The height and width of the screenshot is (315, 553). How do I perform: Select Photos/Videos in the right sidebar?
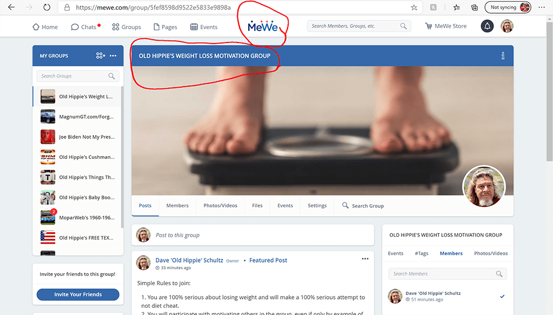click(491, 253)
